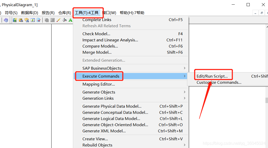The width and height of the screenshot is (268, 148).
Task: Choose Generate Conceptual Data Model...
Action: [x=131, y=113]
